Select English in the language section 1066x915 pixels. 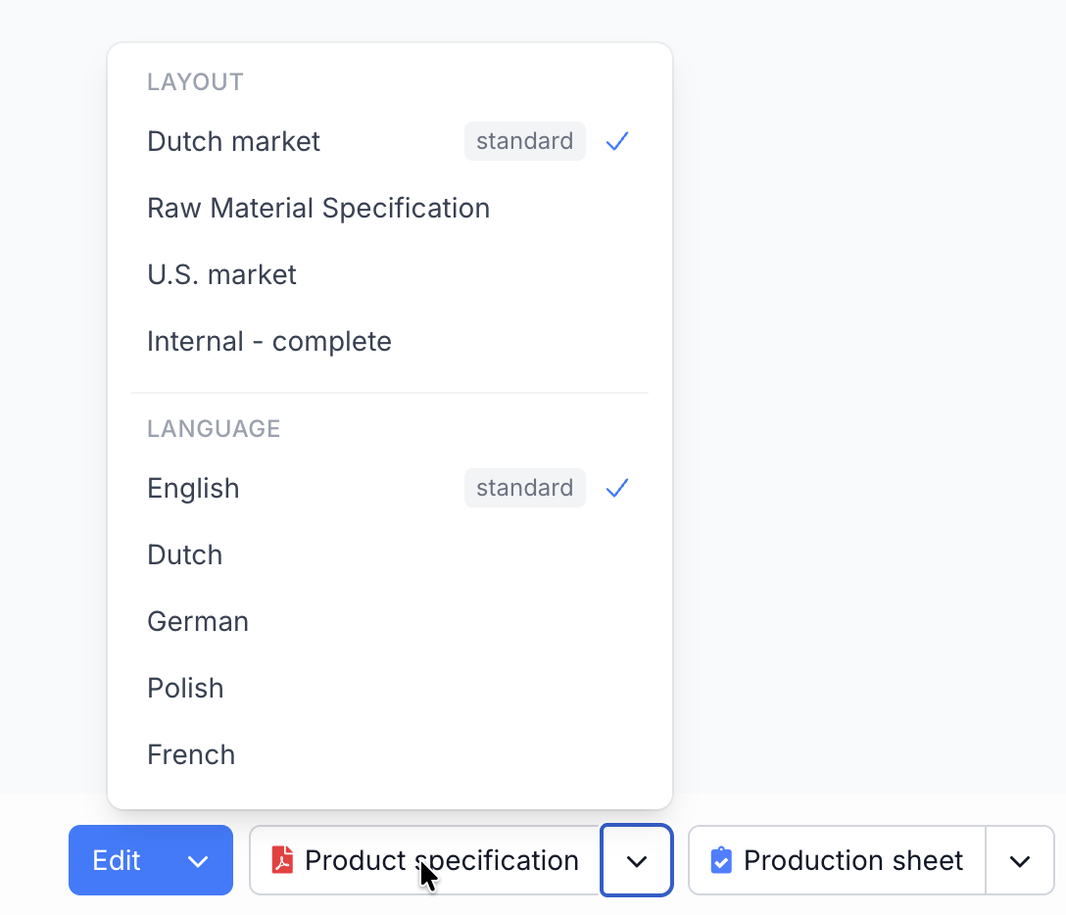pos(193,488)
